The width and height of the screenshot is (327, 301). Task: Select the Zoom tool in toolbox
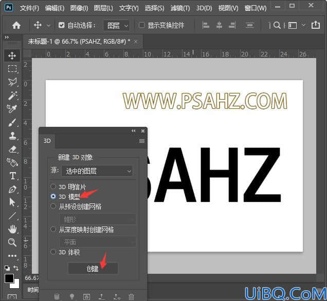coord(12,242)
